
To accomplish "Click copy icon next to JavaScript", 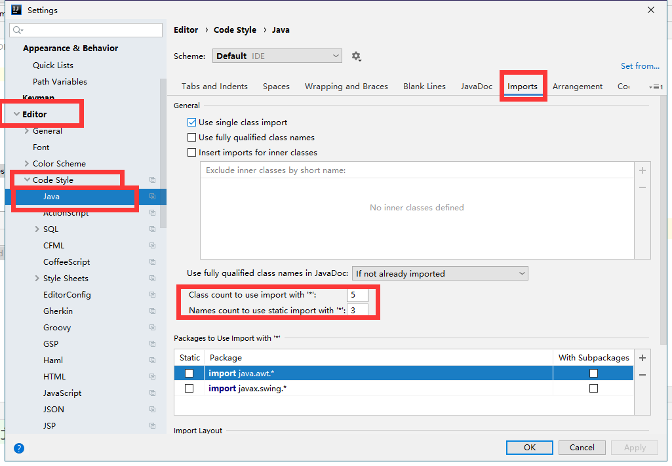I will (x=152, y=393).
